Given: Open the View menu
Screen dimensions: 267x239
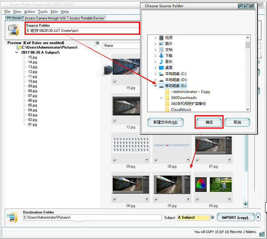Looking at the screenshot, I should 17,12.
